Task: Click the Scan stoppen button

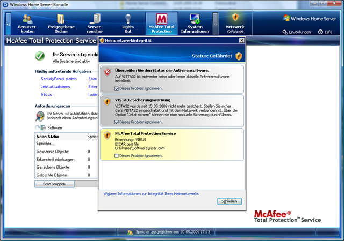Action: click(x=54, y=184)
